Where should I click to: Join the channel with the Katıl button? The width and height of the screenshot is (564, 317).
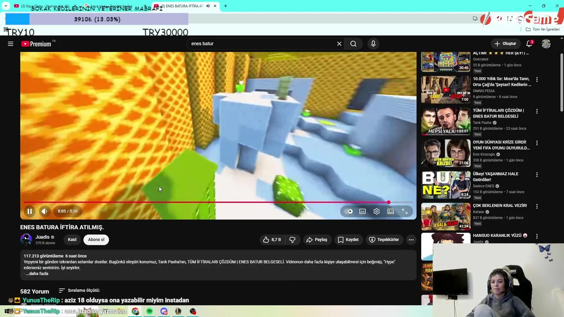(72, 240)
